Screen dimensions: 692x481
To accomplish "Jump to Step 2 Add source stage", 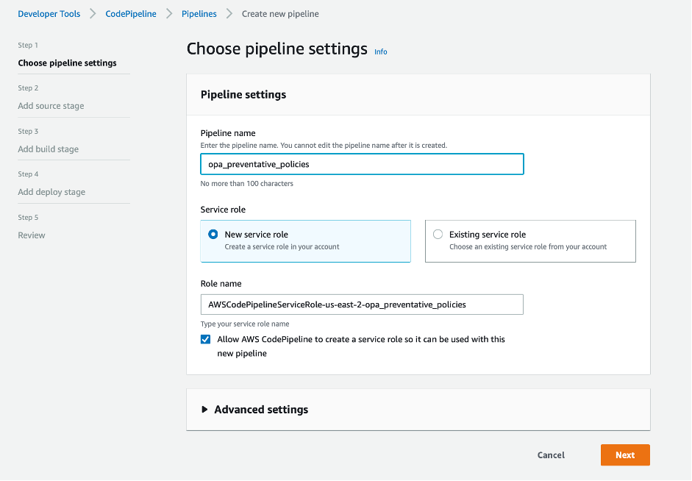I will tap(51, 105).
